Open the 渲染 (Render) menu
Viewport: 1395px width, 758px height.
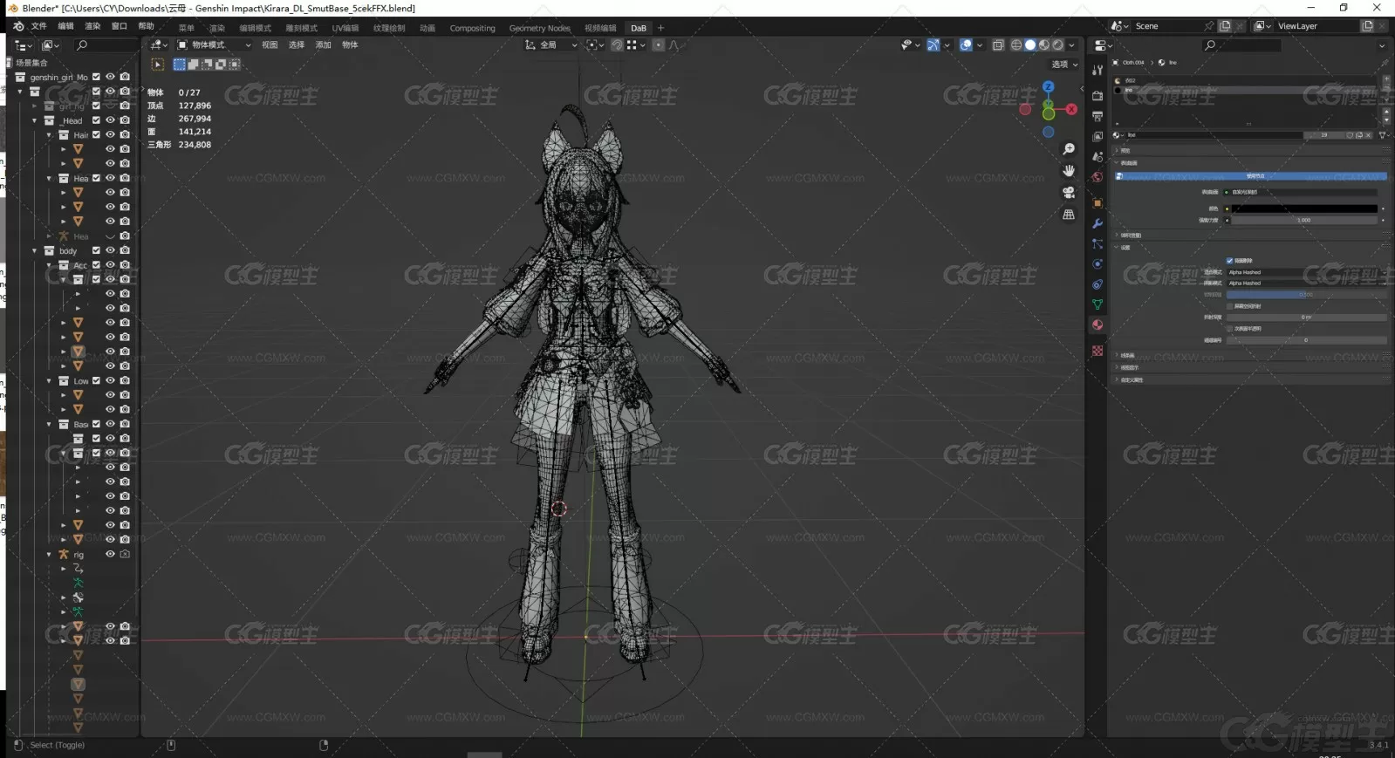point(92,26)
